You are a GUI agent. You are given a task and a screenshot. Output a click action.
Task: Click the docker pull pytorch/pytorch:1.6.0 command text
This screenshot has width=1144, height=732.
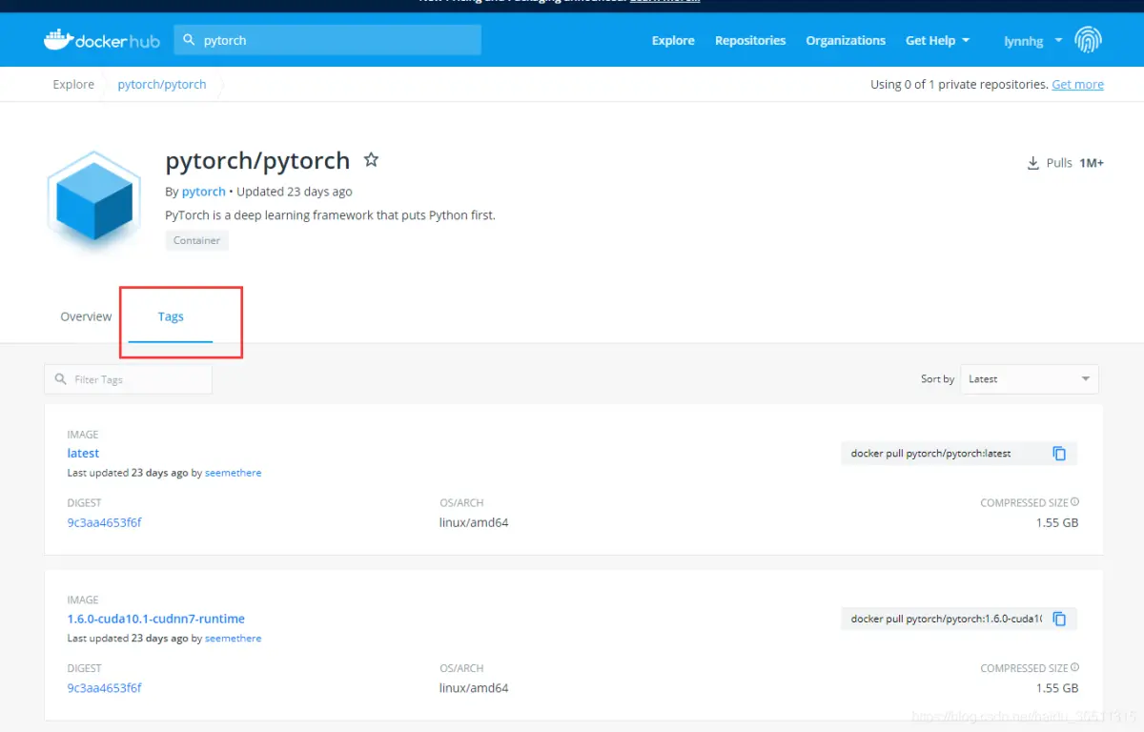(x=946, y=620)
